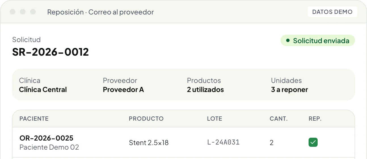Screen dimensions: 367x159
Task: Click the DATOS DEMO badge
Action: [332, 12]
